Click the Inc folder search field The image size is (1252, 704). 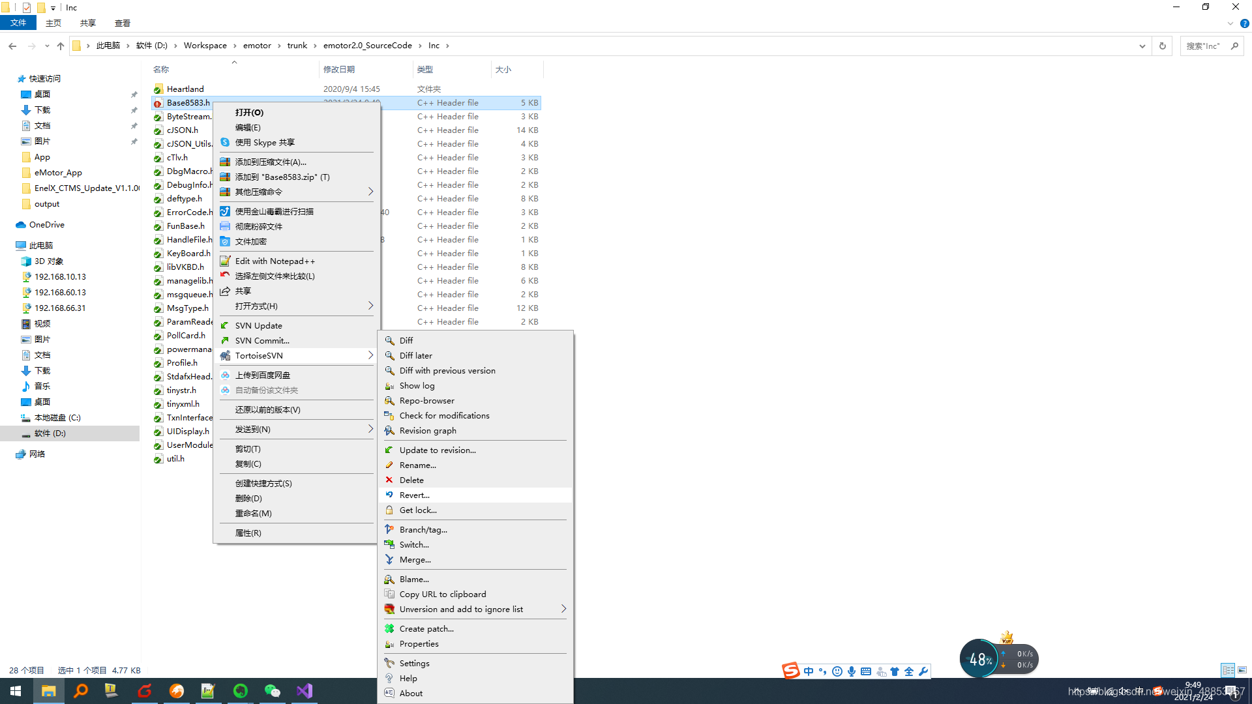(x=1203, y=46)
